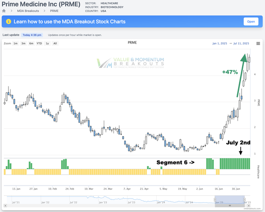
Task: Click the Today 4:36 pm update badge
Action: click(x=32, y=35)
